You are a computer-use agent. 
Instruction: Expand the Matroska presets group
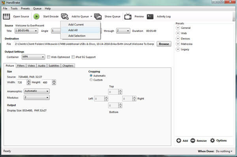pos(178,44)
